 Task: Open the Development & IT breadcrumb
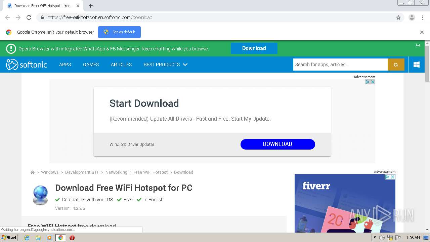[x=82, y=172]
